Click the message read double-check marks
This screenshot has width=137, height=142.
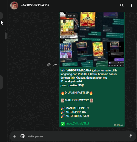(122, 125)
